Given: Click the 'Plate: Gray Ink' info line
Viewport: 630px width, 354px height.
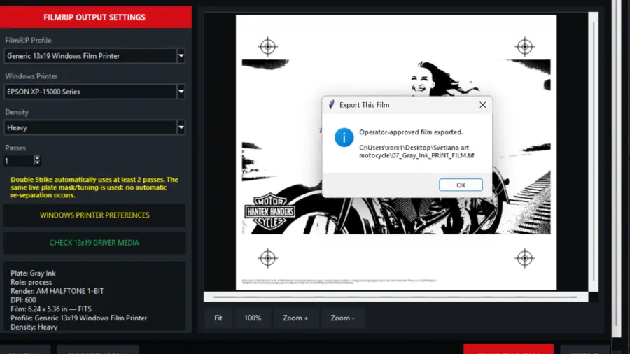Looking at the screenshot, I should (x=34, y=274).
